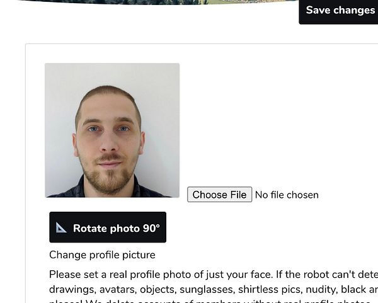The height and width of the screenshot is (303, 378).
Task: Click the "90°" on the Rotate photo button
Action: tap(151, 228)
